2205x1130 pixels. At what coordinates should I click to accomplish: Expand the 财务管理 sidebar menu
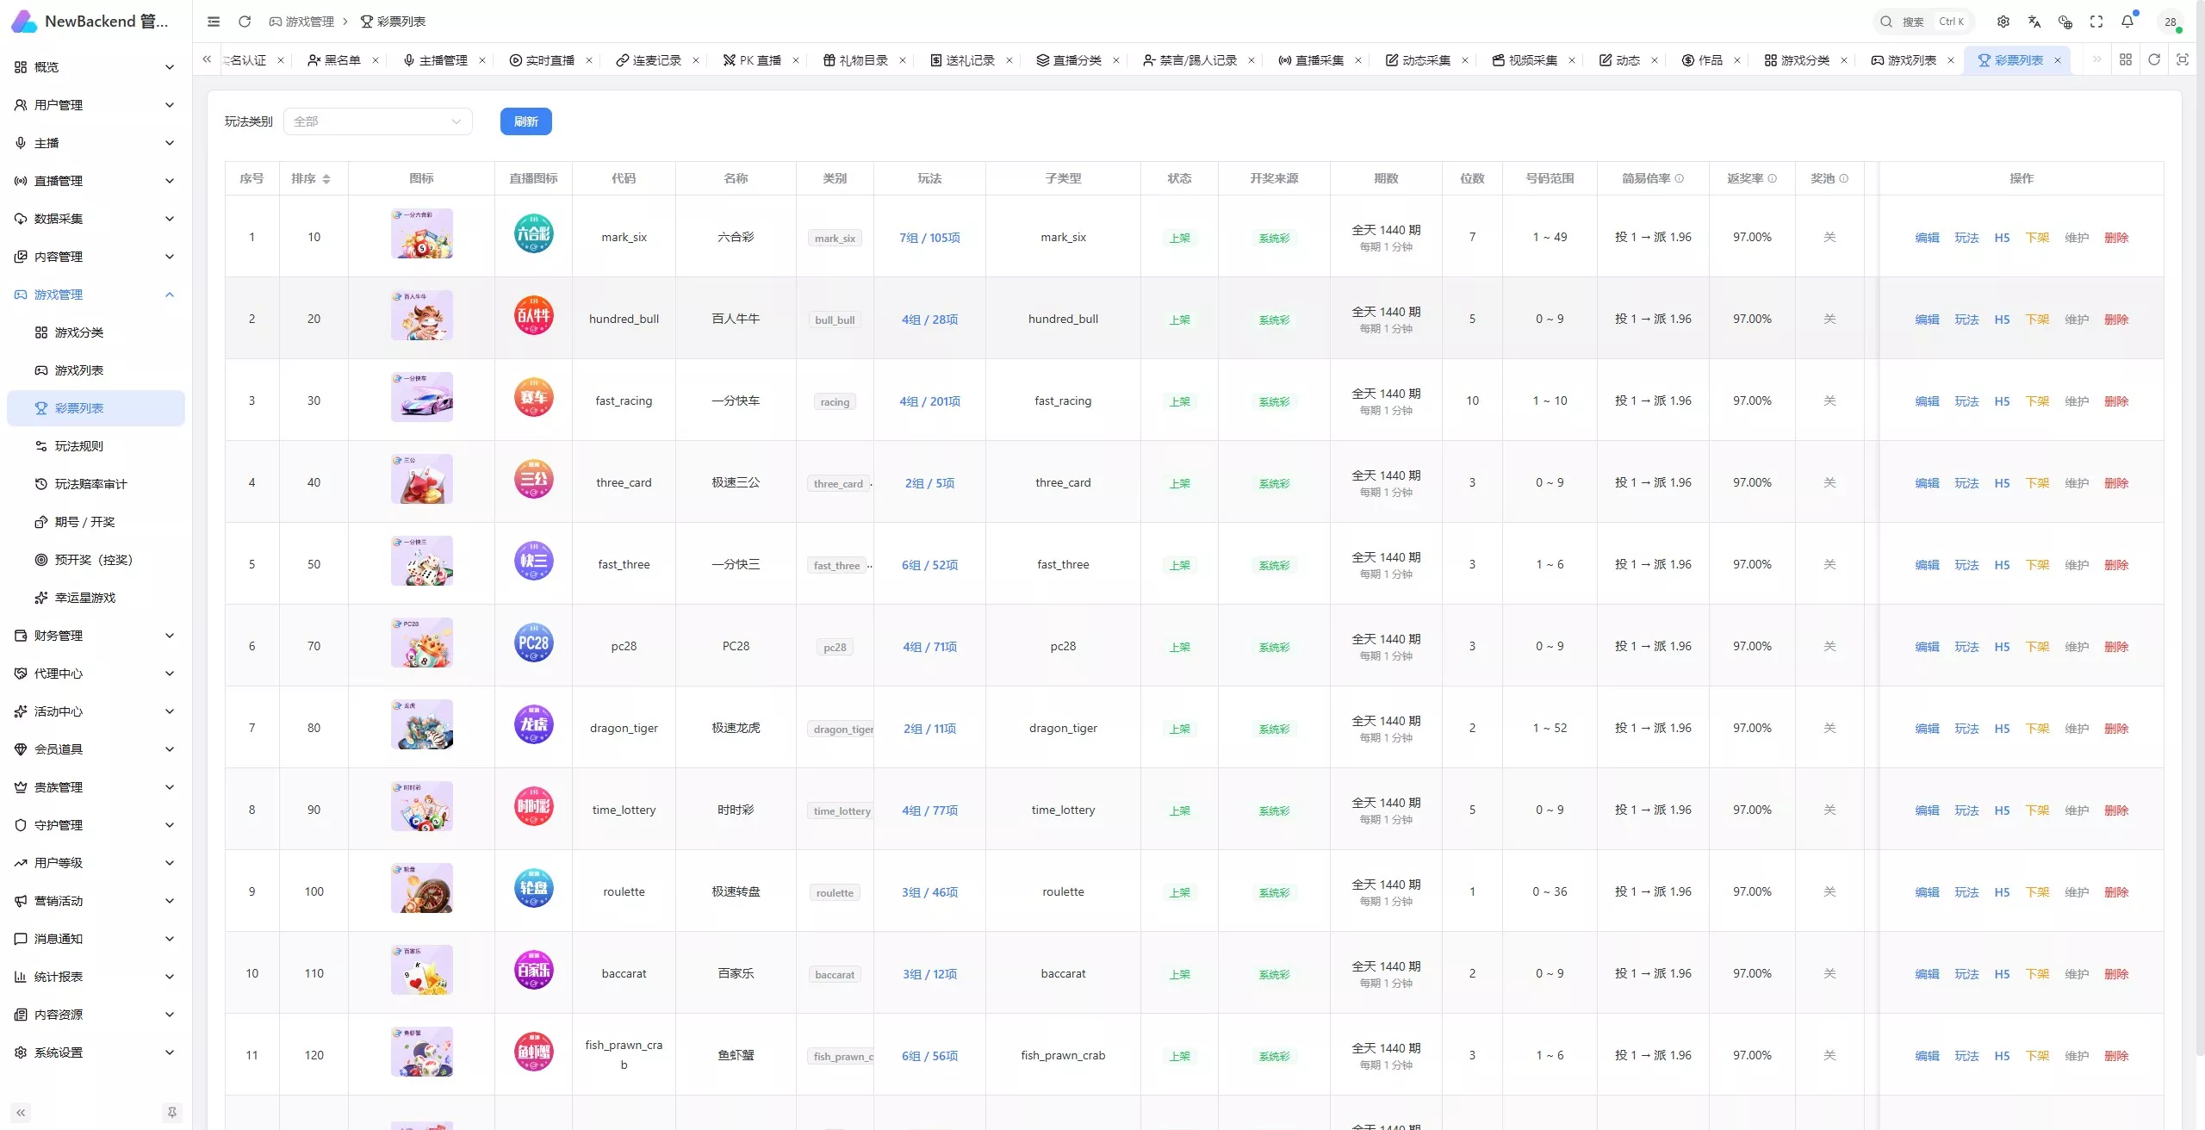(95, 636)
